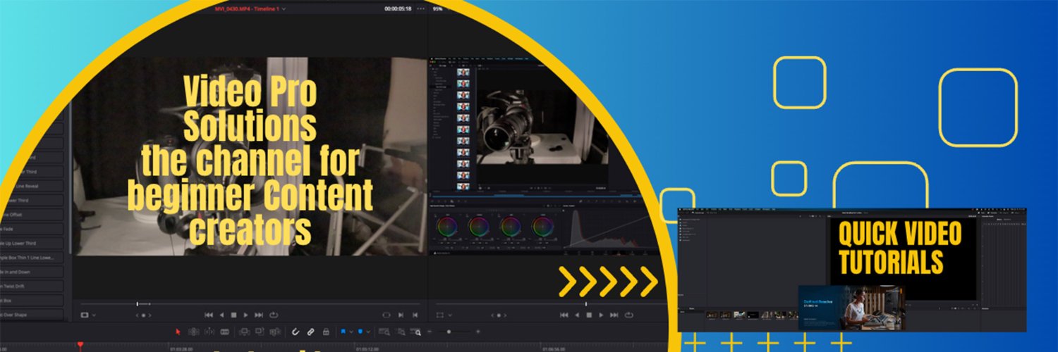This screenshot has height=352, width=1058.
Task: Click the blue Flag icon in toolbar
Action: (343, 332)
